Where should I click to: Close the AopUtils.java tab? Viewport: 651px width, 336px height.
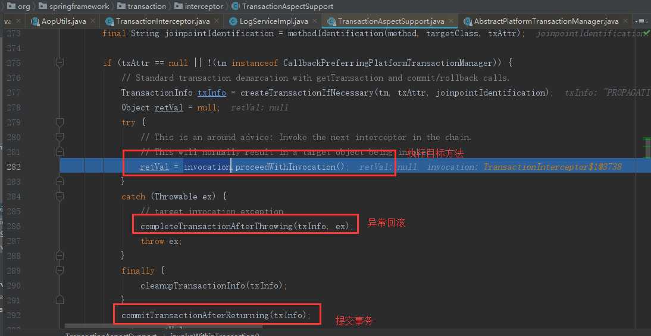(x=93, y=21)
